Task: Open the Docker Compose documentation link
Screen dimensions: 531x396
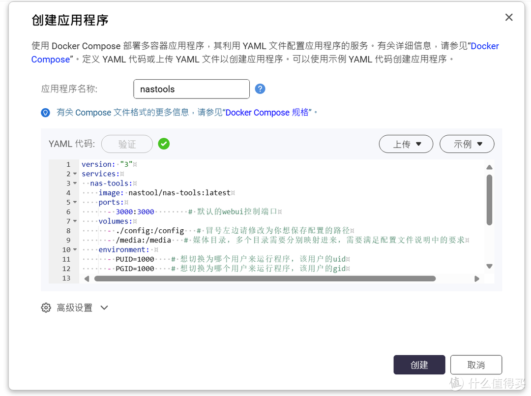Action: 484,46
